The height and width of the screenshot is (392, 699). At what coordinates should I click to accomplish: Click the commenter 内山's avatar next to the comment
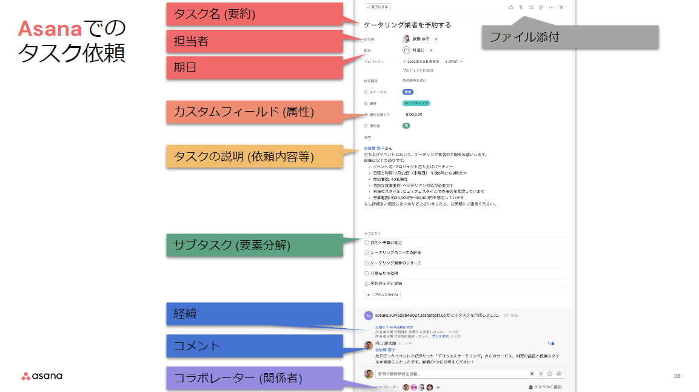[x=369, y=345]
